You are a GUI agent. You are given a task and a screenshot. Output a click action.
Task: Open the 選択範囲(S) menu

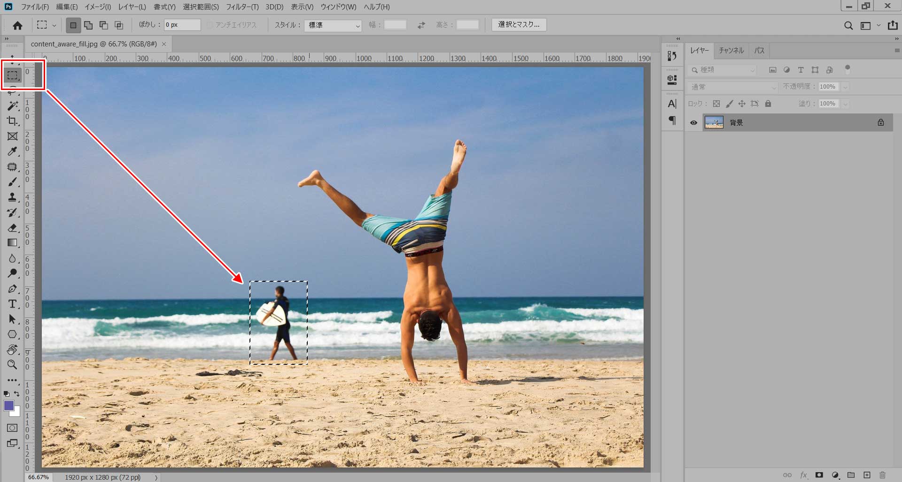tap(201, 7)
